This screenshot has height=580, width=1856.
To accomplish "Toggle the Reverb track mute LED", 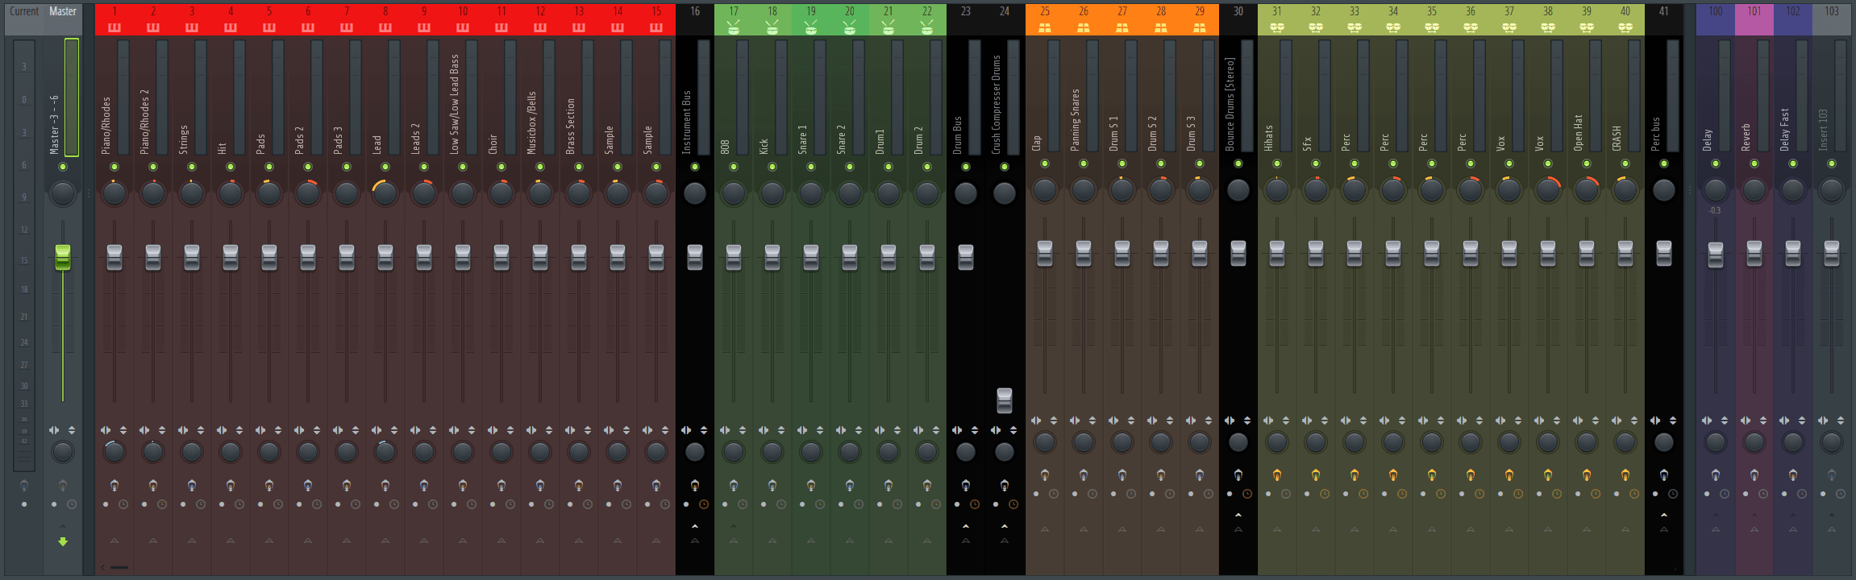I will [1754, 164].
